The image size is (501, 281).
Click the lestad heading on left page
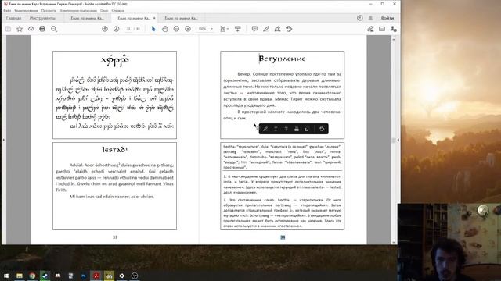pos(115,149)
